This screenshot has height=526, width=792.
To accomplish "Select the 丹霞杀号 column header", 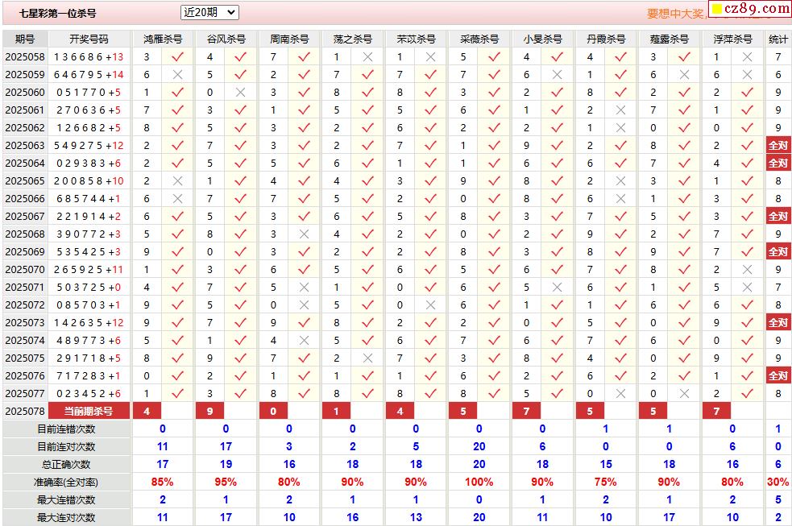I will click(606, 39).
